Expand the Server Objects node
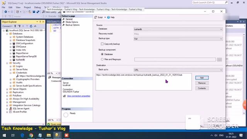 pyautogui.click(x=7, y=89)
